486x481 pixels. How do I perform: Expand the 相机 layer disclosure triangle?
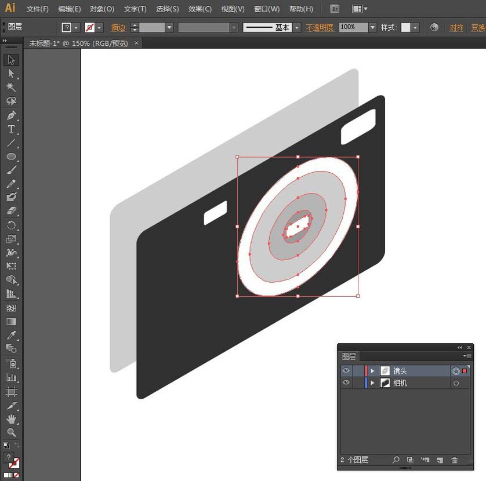click(x=372, y=383)
